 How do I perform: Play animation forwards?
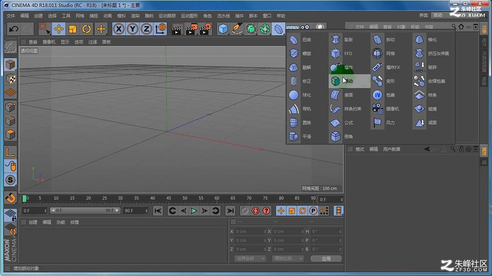point(194,211)
